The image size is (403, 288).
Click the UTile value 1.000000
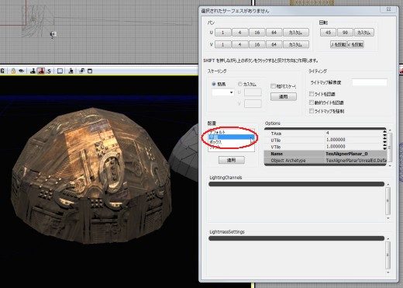pyautogui.click(x=336, y=140)
